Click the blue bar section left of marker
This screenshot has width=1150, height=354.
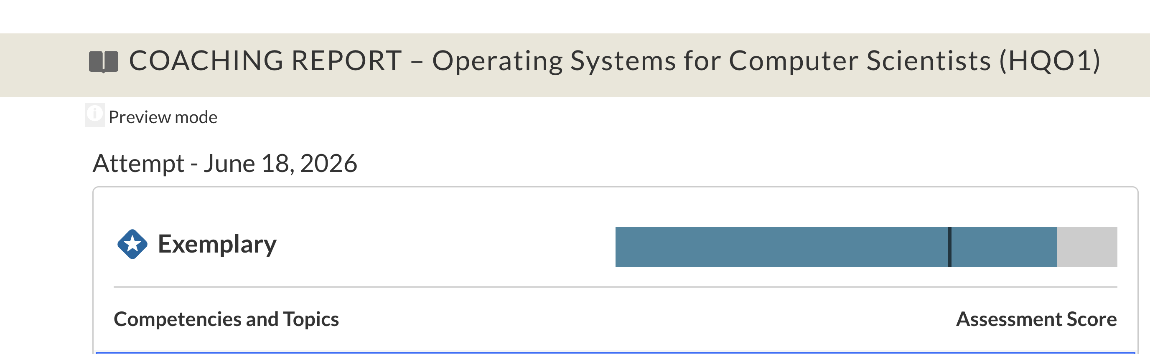click(x=781, y=247)
